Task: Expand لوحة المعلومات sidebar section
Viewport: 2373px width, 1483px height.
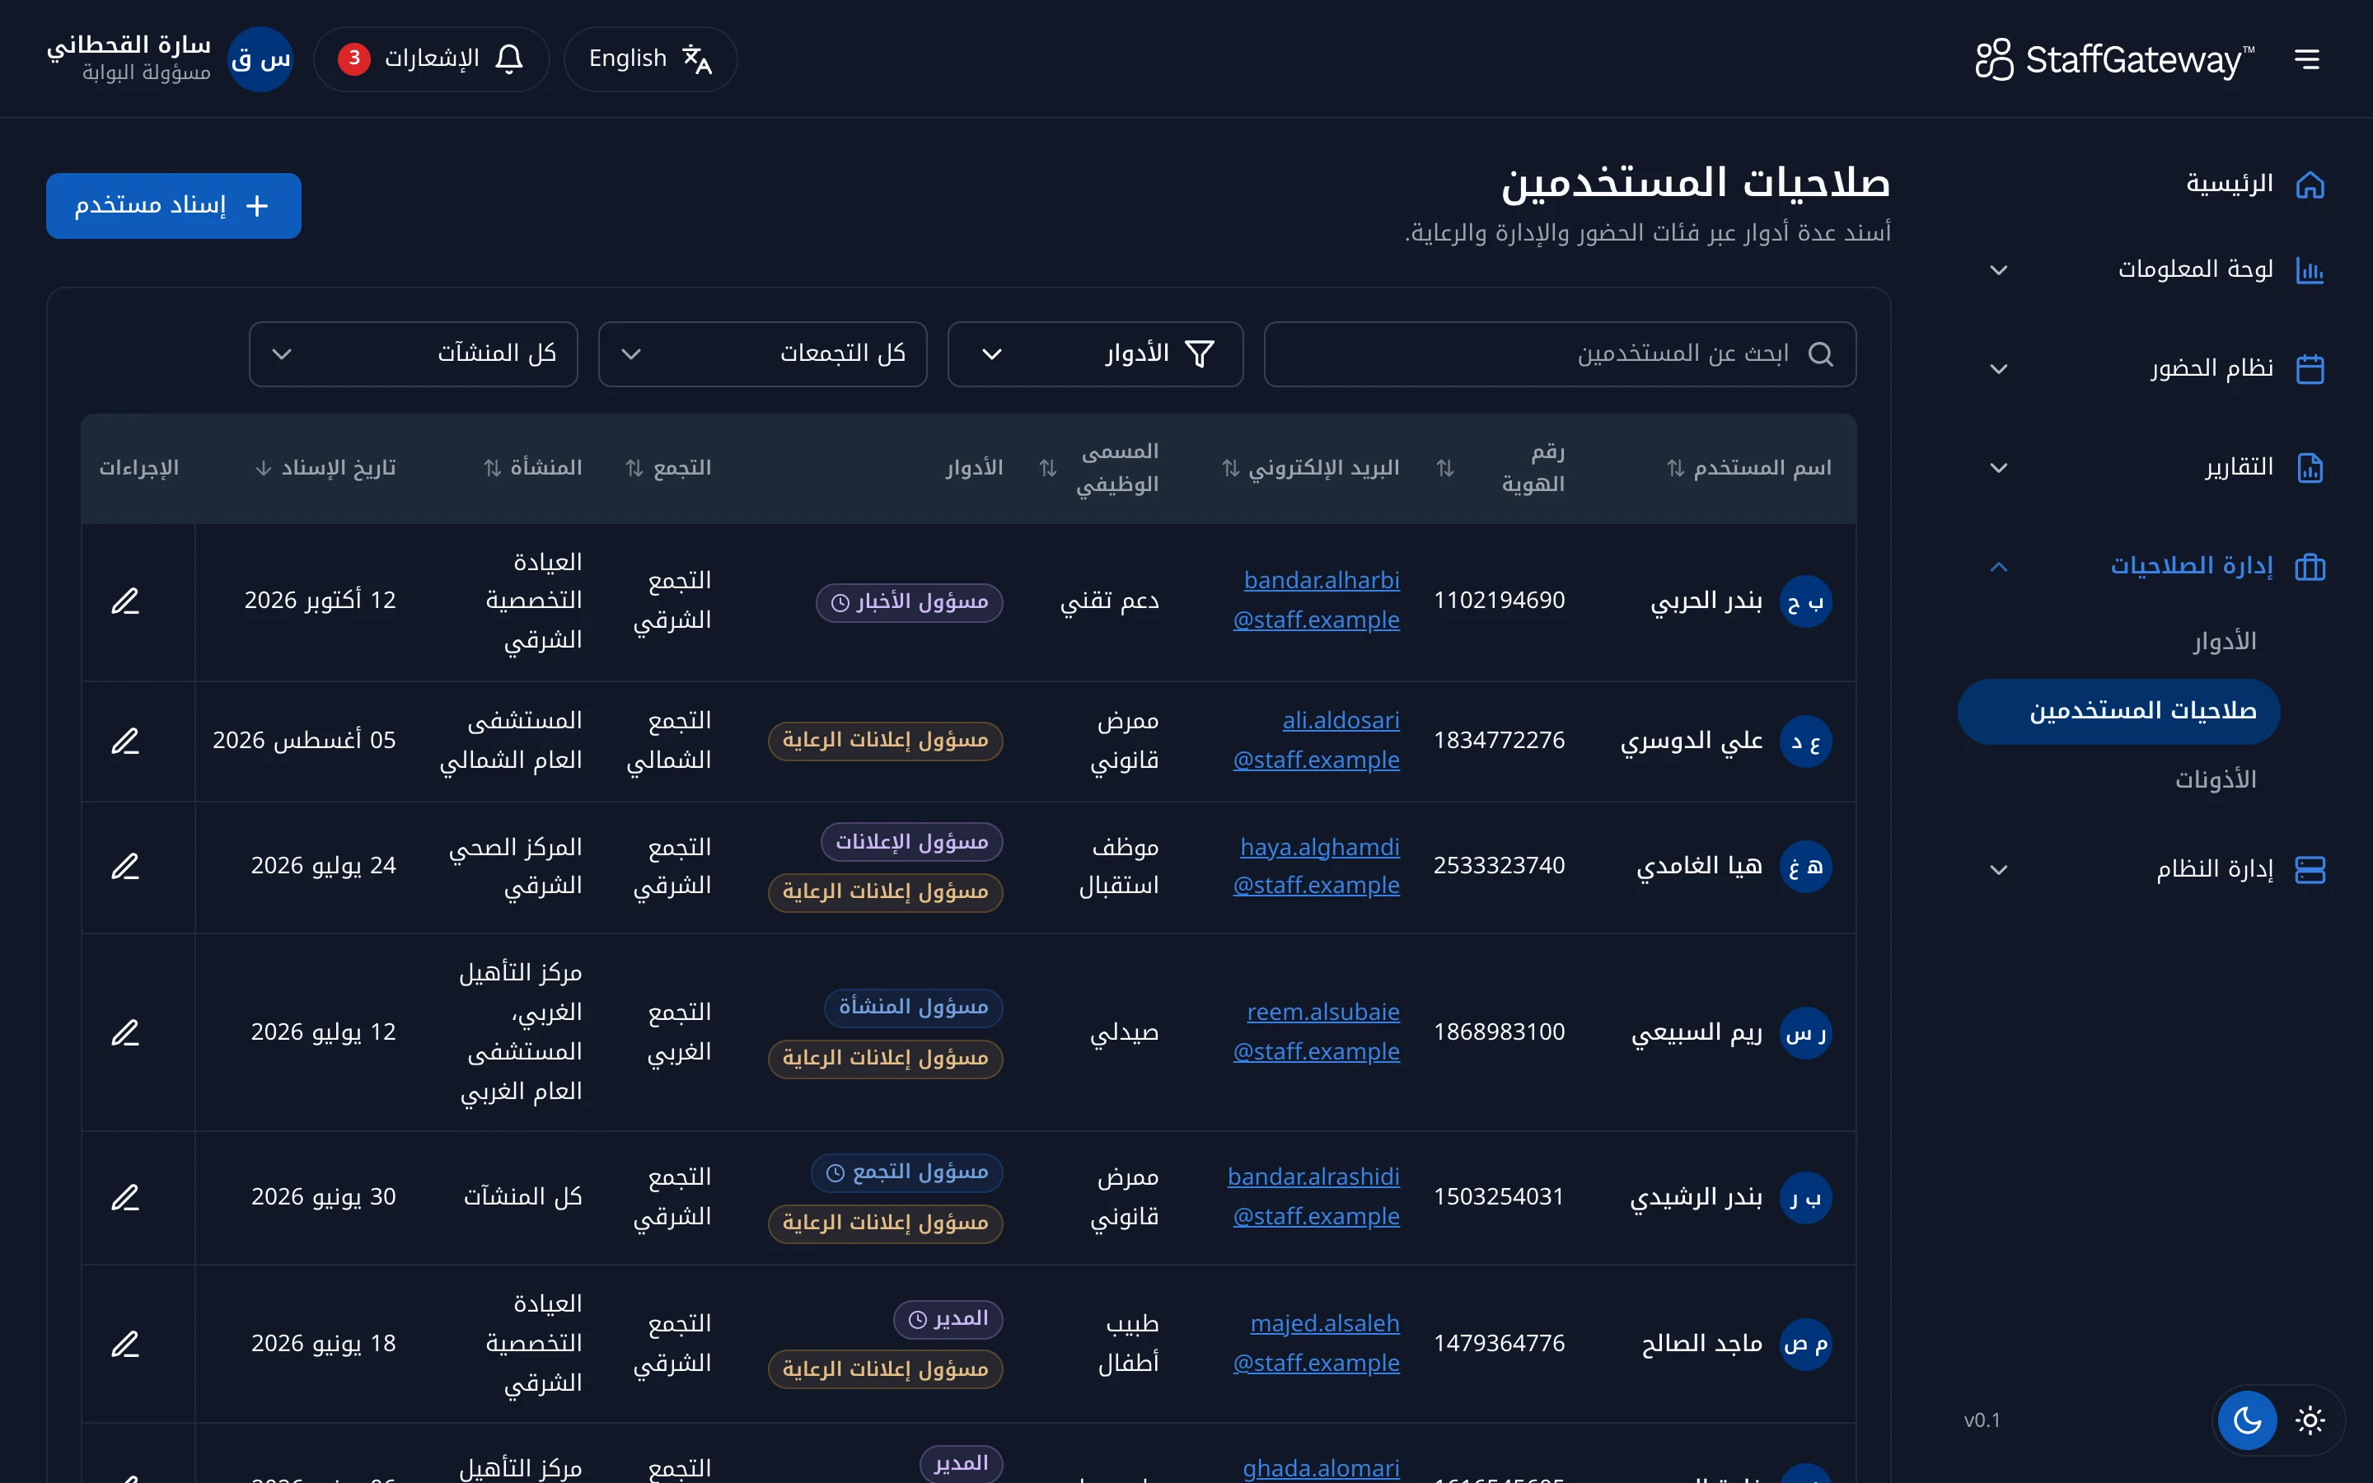Action: (2157, 269)
